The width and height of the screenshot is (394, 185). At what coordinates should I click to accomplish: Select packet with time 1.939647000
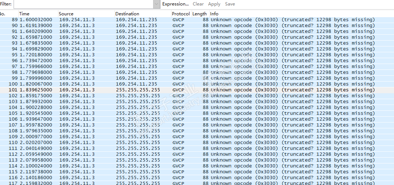[197, 119]
